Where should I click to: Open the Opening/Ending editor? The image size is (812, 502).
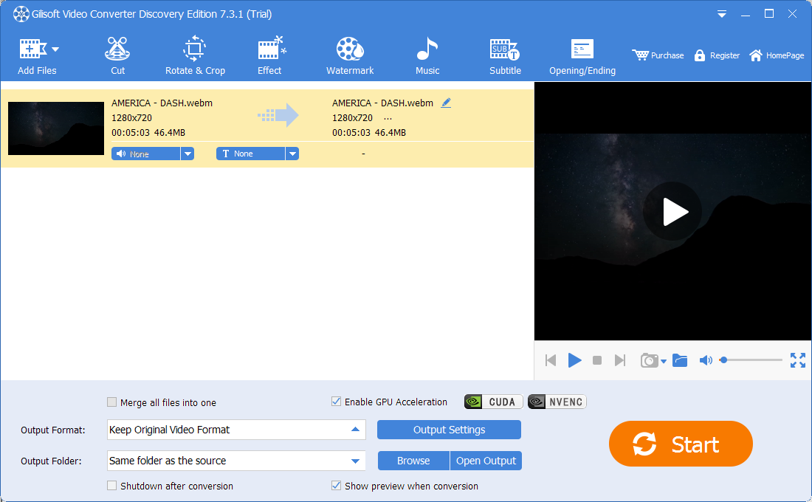582,53
